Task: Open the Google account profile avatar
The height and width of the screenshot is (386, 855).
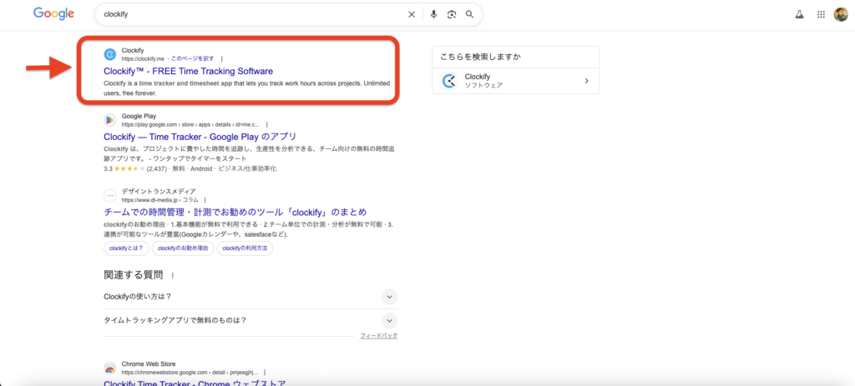Action: click(840, 15)
